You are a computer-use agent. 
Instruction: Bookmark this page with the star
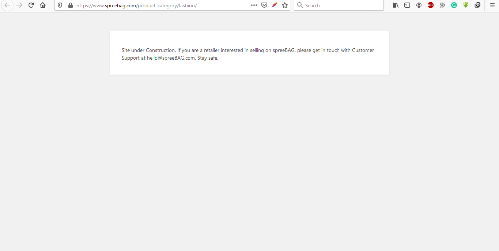click(285, 5)
